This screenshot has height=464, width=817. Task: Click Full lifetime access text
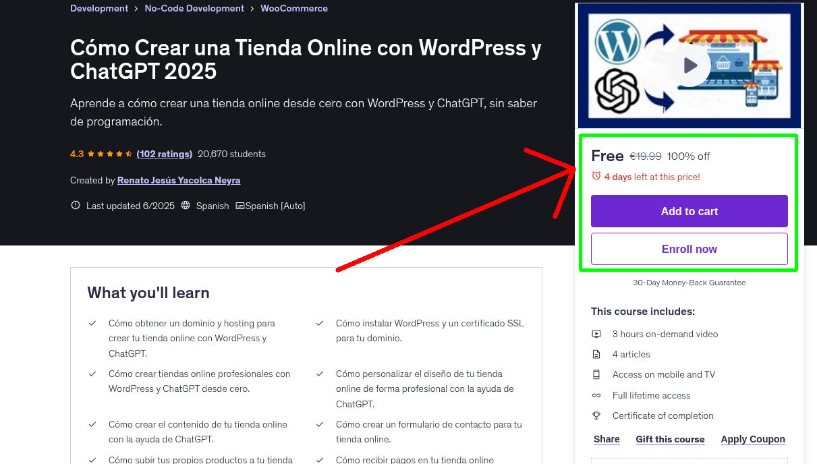[652, 395]
